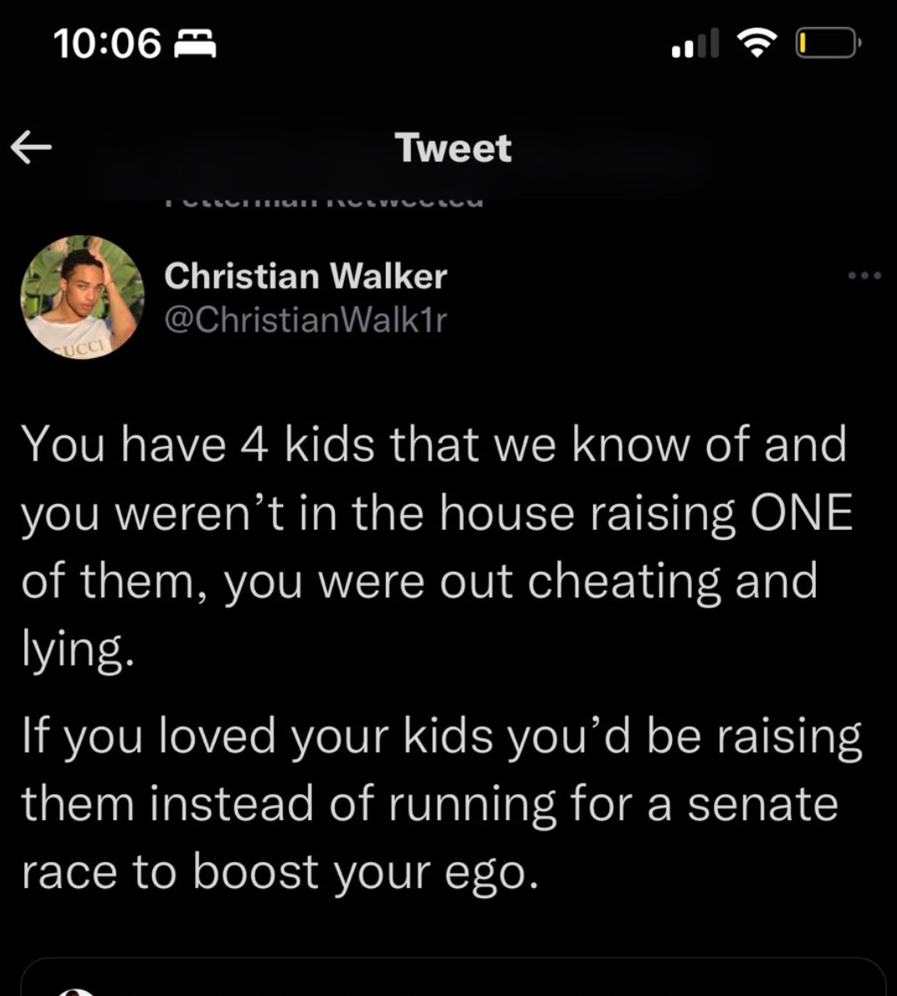This screenshot has height=996, width=897.
Task: Open the three-dot more options menu
Action: pyautogui.click(x=864, y=275)
